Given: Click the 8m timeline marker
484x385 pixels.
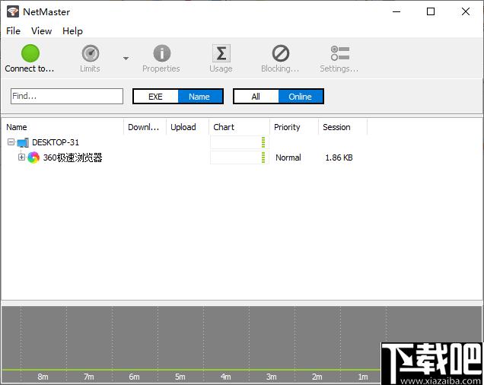Looking at the screenshot, I should point(43,377).
